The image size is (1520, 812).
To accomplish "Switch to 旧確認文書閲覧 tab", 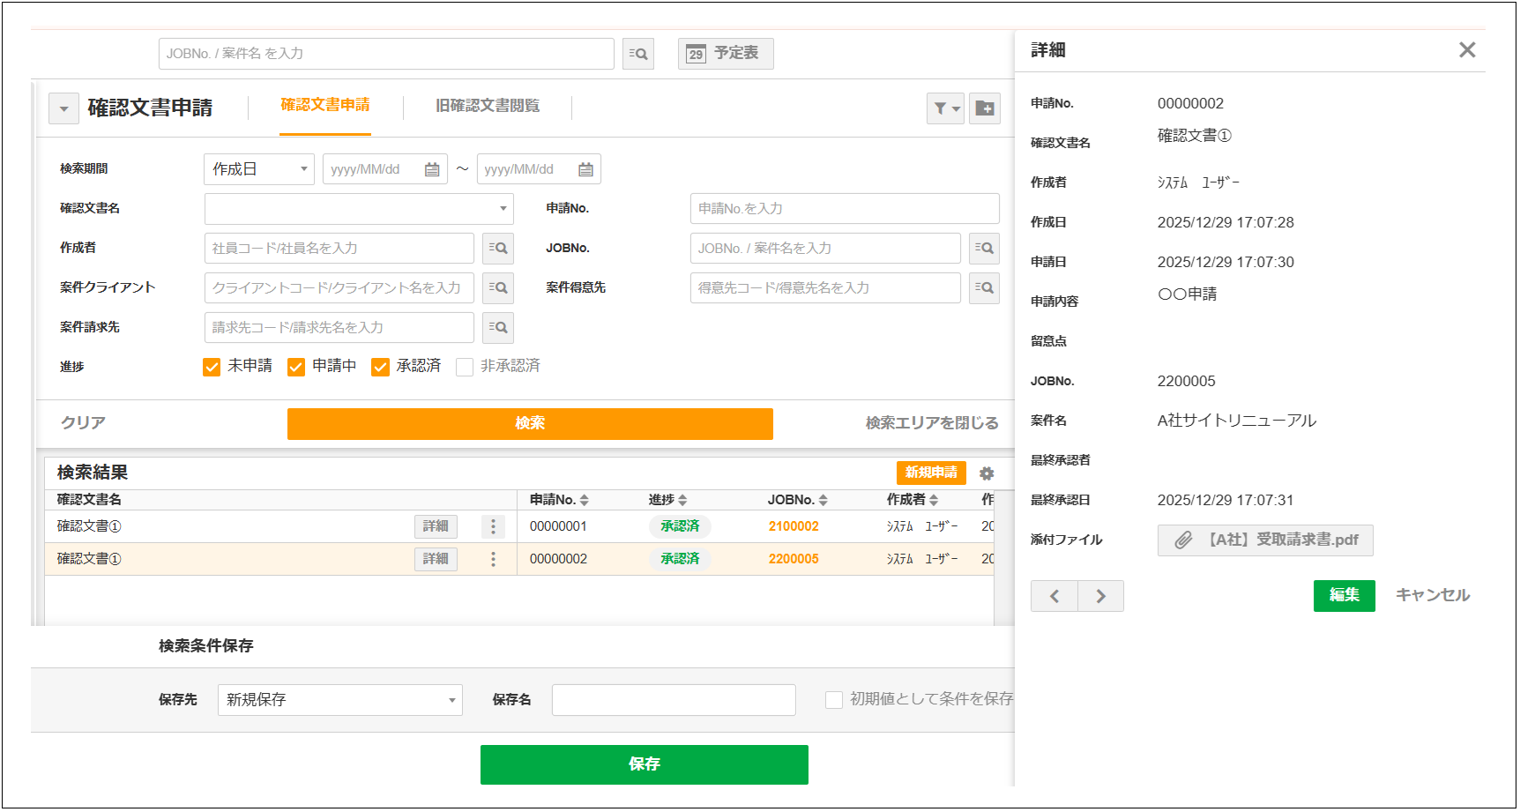I will click(x=488, y=106).
